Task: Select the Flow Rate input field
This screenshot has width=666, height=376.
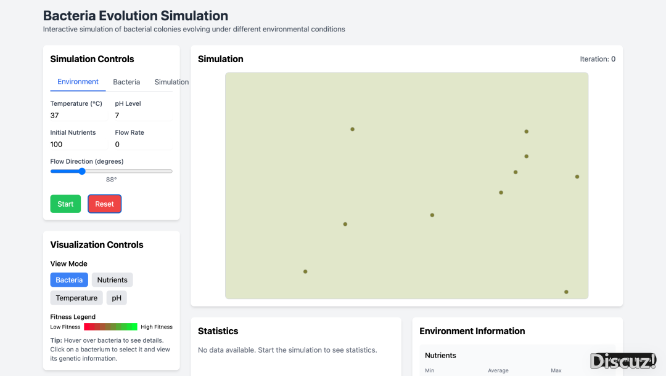Action: (143, 144)
